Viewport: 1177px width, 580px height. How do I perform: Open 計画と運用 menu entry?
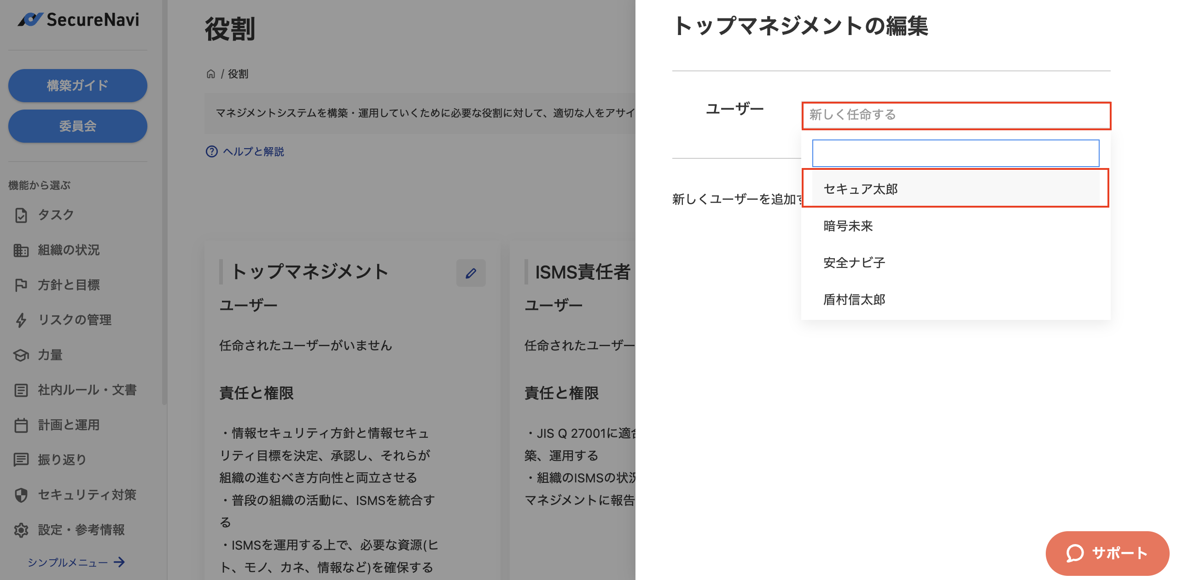69,425
